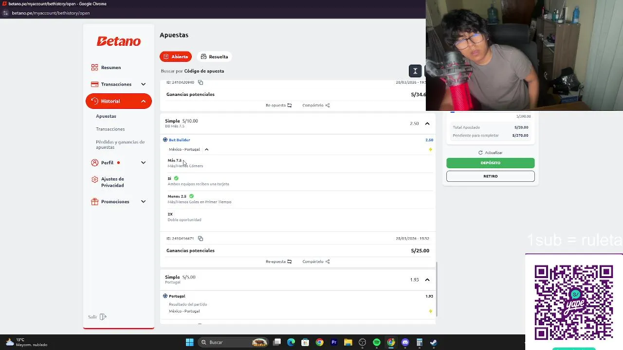Open Steam from taskbar
623x350 pixels.
(x=433, y=342)
